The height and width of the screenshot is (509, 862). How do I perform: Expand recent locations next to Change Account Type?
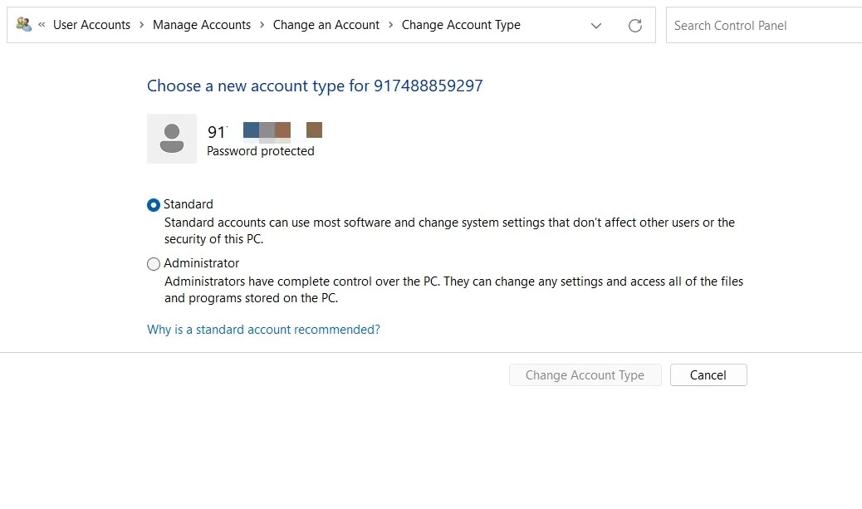click(596, 26)
